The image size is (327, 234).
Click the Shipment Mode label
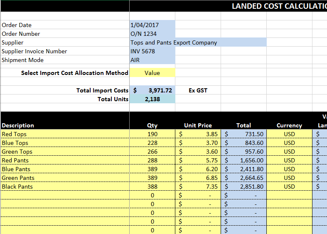tap(23, 60)
